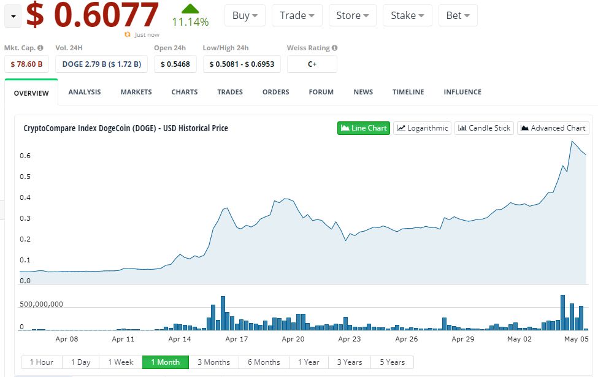Click the refresh icon next to Just now

[128, 35]
